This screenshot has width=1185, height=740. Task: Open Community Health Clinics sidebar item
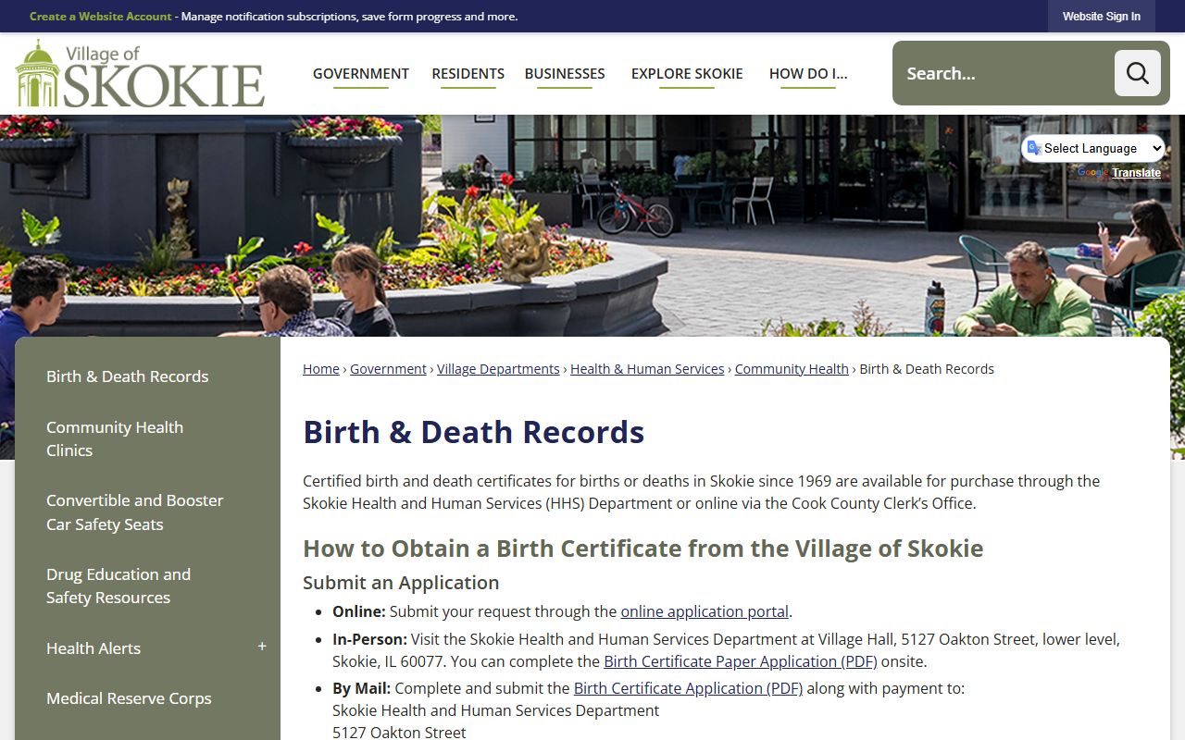coord(115,438)
